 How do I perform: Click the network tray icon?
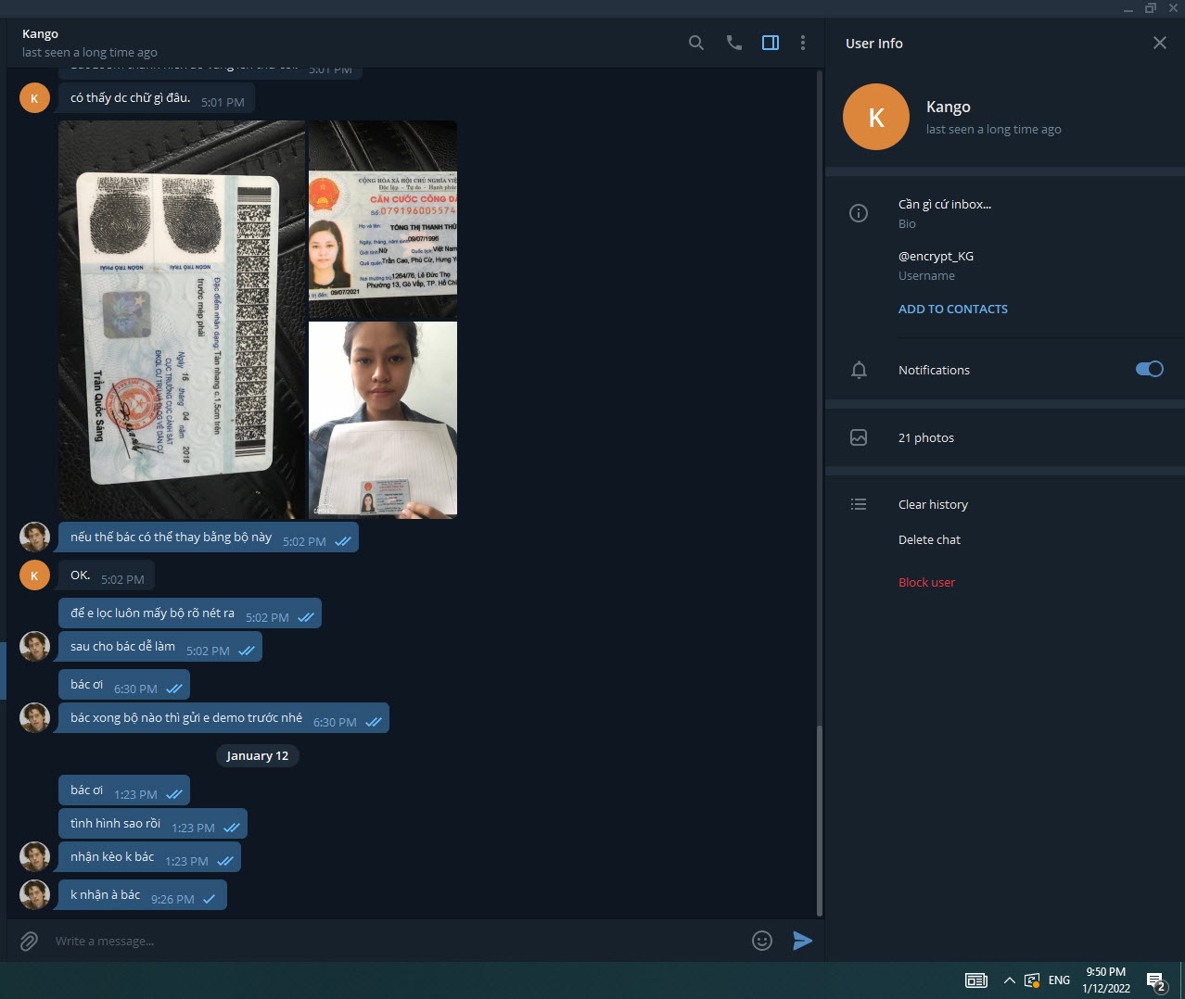(1032, 980)
